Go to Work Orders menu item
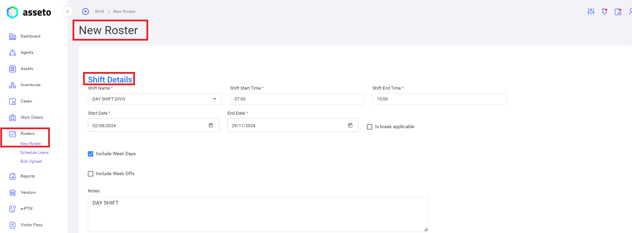The width and height of the screenshot is (632, 233). 32,117
